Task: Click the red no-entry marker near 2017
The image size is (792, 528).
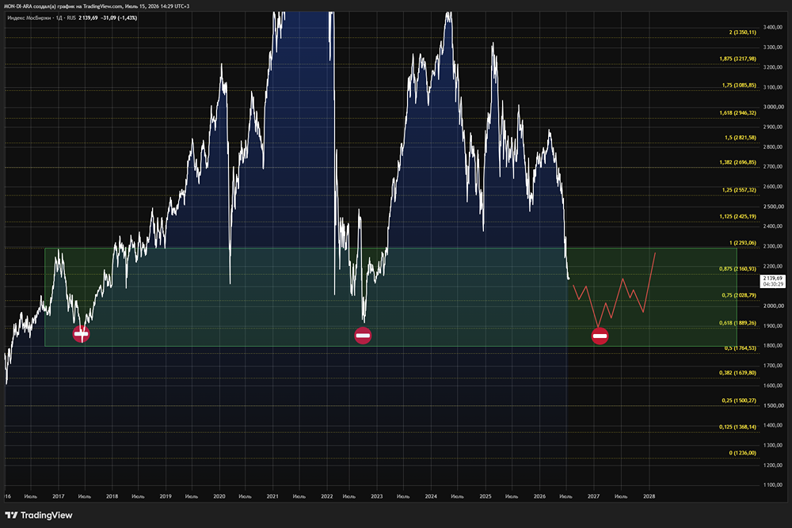Action: [x=82, y=334]
